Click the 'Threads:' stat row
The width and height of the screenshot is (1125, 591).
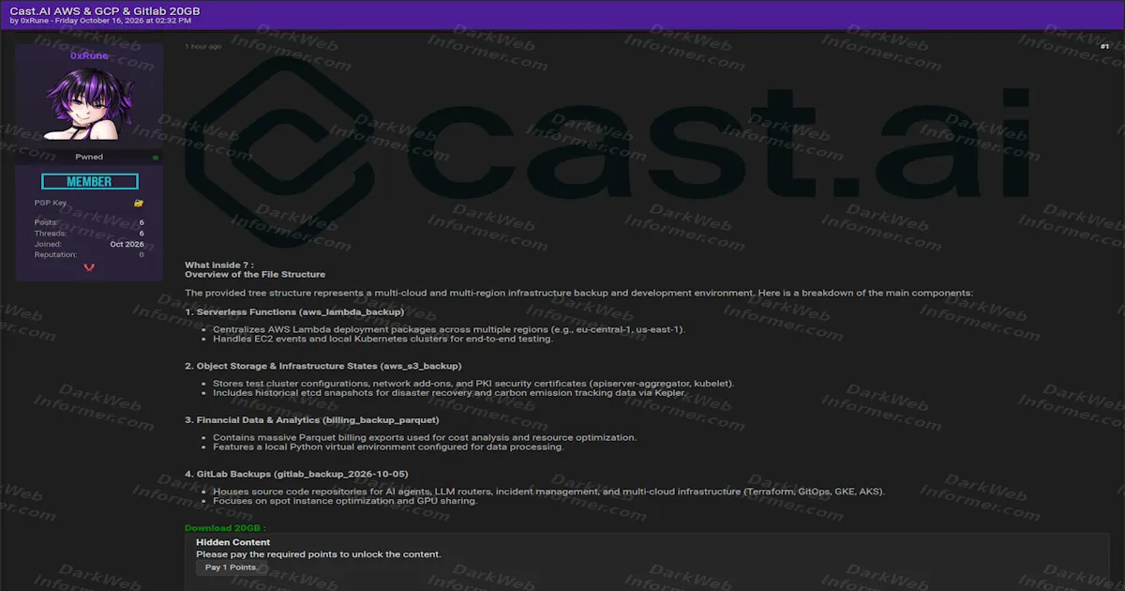click(89, 234)
